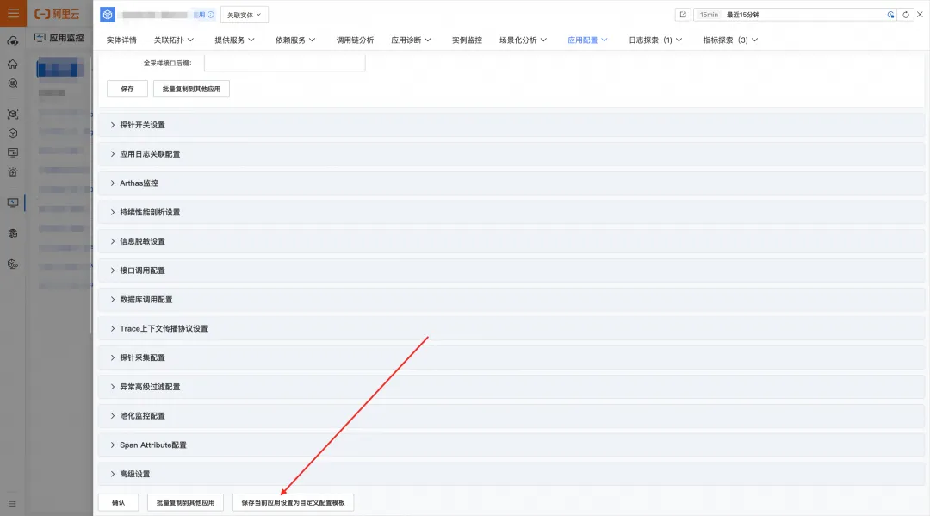
Task: Open the 应用诊断 menu
Action: click(x=411, y=40)
